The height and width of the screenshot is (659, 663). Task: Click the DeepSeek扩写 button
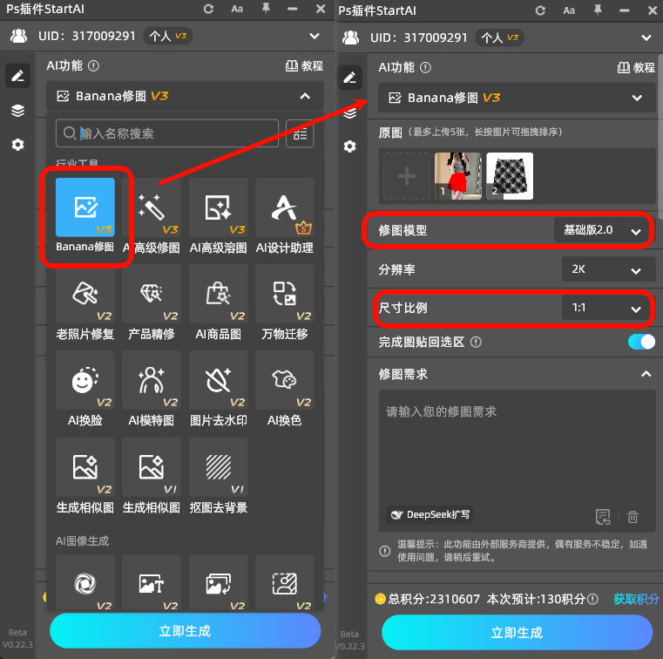(430, 515)
